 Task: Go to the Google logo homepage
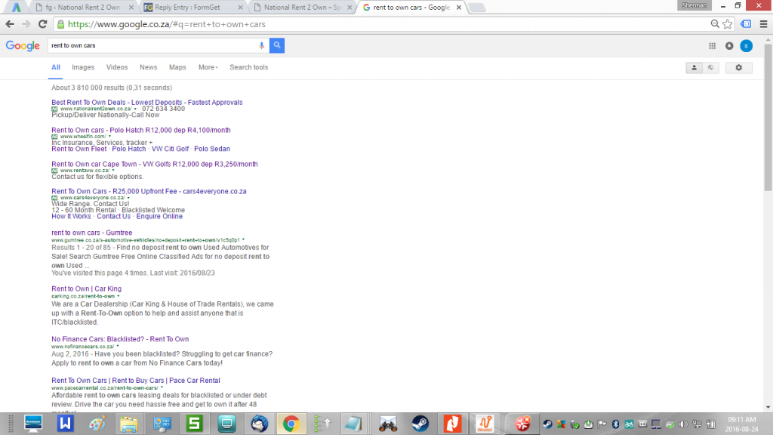(x=23, y=46)
